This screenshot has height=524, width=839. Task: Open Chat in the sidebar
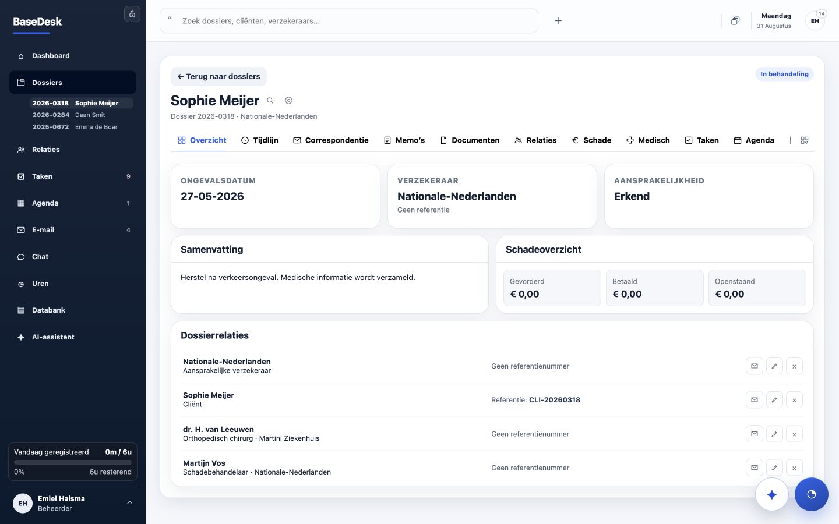73,257
